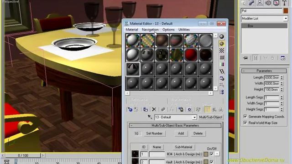This screenshot has height=164, width=292.
Task: Toggle Real-World Map Size checkbox
Action: 245,123
